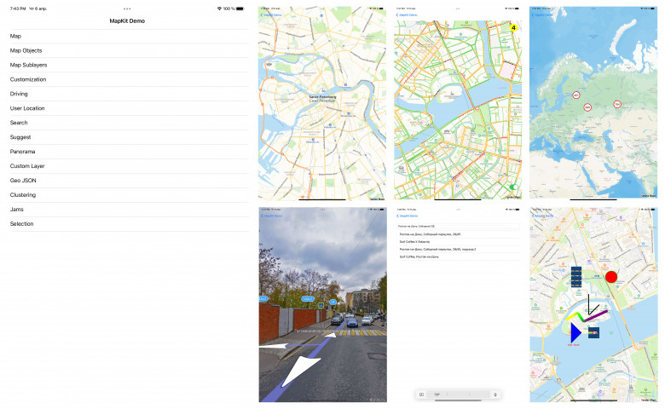This screenshot has height=409, width=665.
Task: Open the Custom Layer entry
Action: [129, 165]
